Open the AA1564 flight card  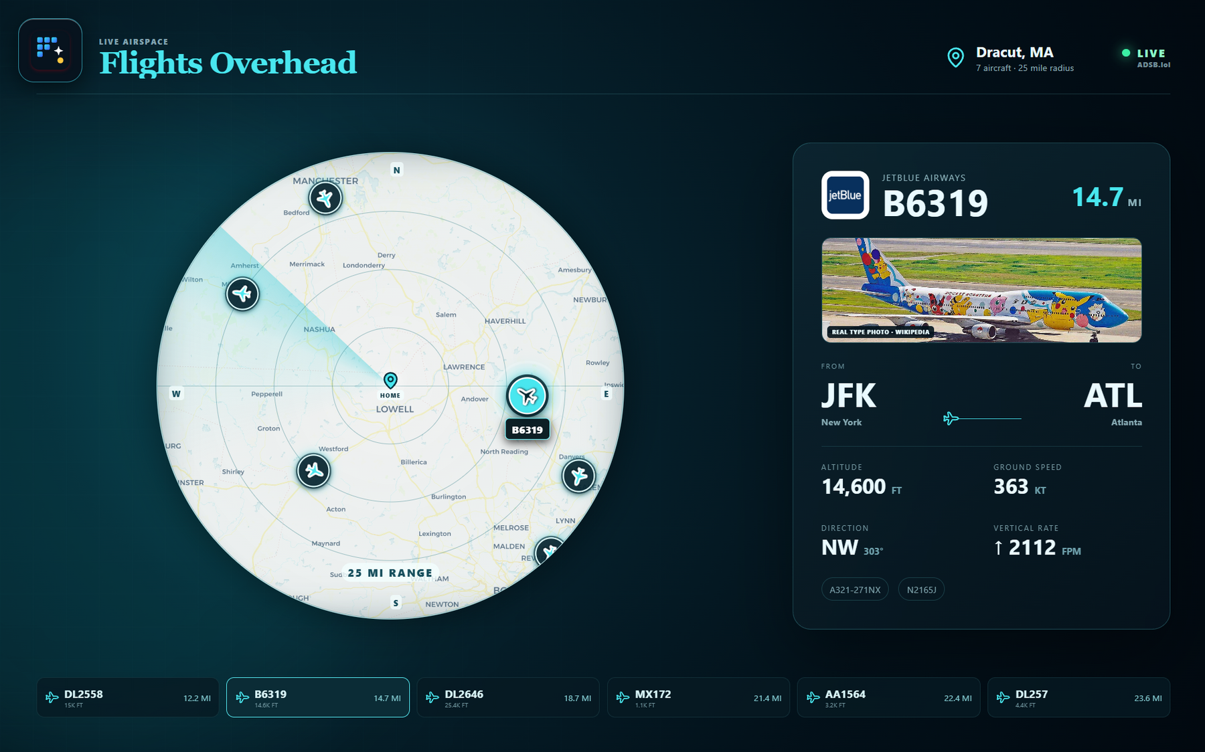pyautogui.click(x=888, y=698)
